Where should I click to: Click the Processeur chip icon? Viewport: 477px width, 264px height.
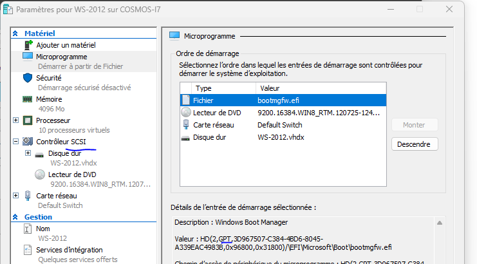tap(28, 120)
